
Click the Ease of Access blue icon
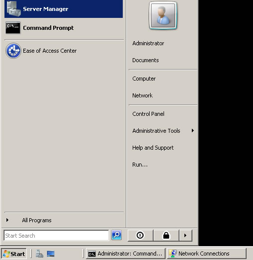coord(13,51)
